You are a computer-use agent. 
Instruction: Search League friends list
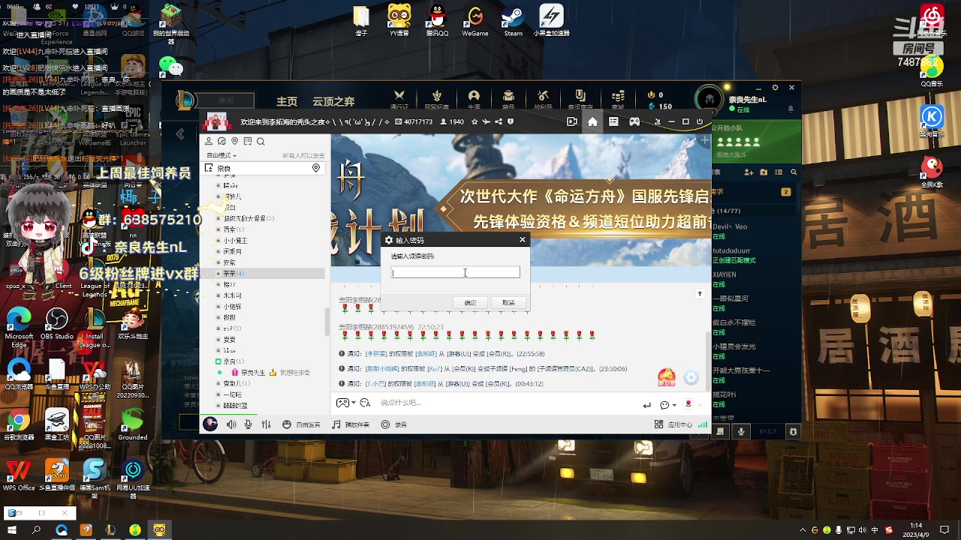pos(794,172)
